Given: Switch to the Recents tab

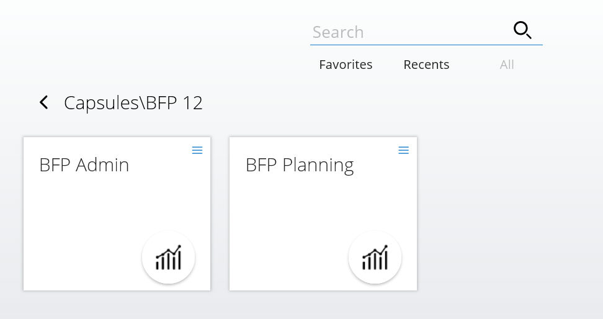Looking at the screenshot, I should tap(426, 65).
